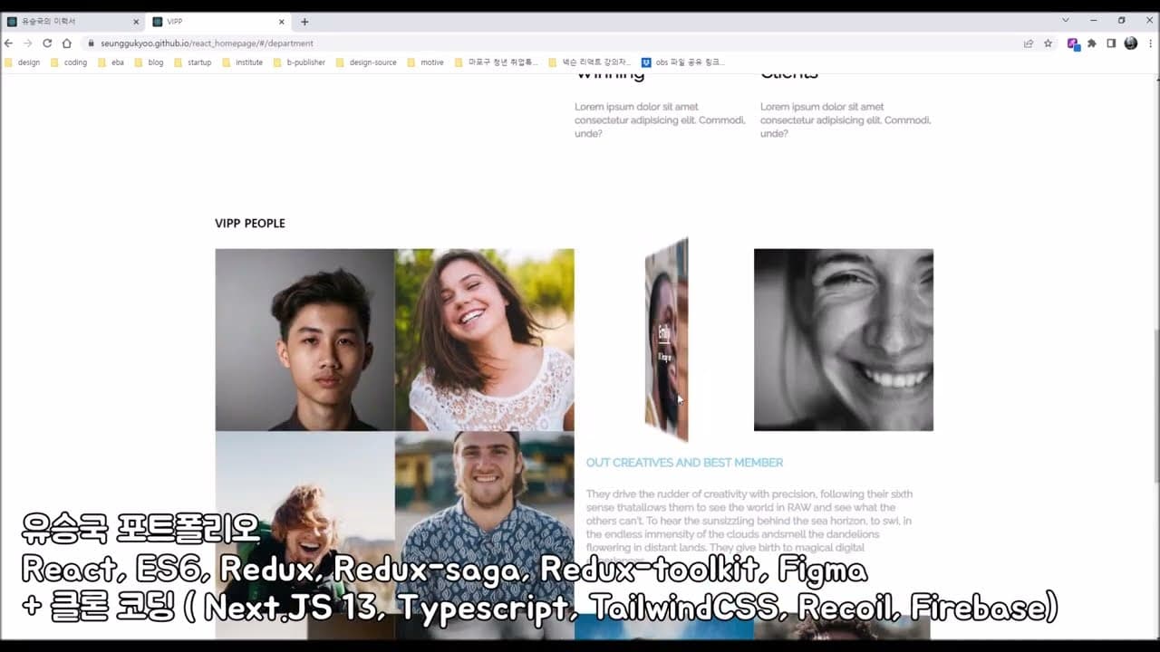Click the Chrome profile avatar icon
This screenshot has height=652, width=1160.
click(1130, 43)
